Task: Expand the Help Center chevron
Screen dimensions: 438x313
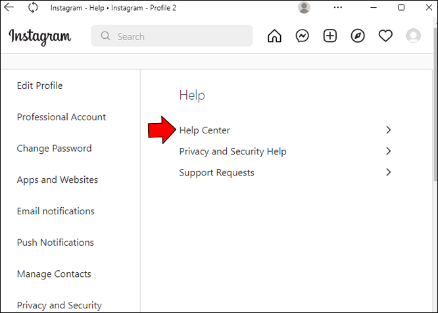Action: tap(388, 130)
